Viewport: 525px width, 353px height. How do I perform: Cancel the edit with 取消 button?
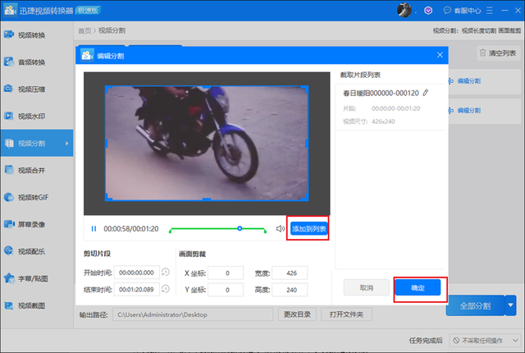click(x=366, y=288)
